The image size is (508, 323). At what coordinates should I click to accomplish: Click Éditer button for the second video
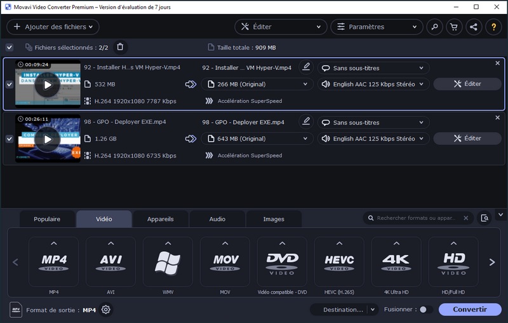[467, 139]
